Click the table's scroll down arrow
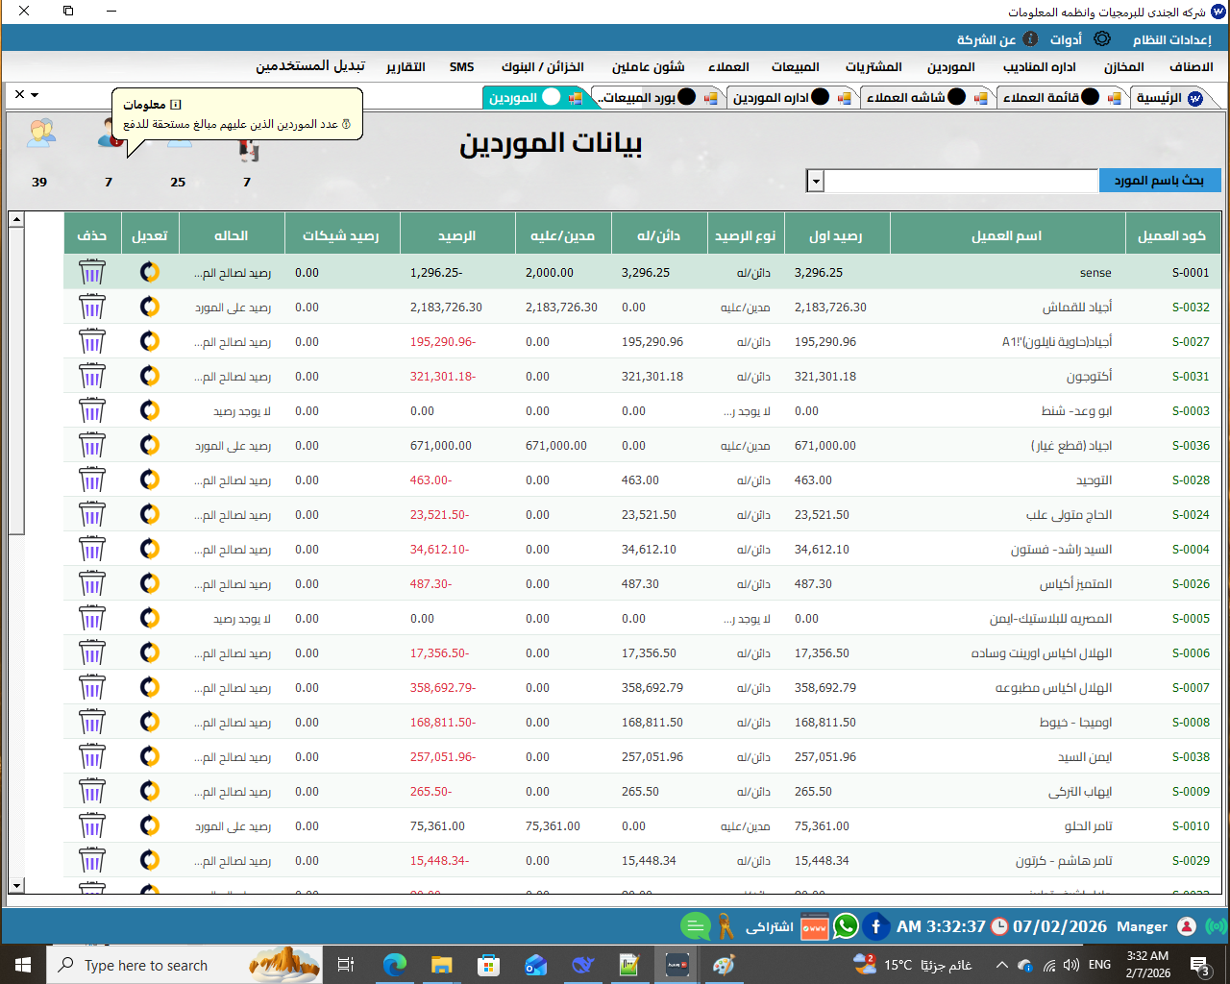This screenshot has width=1230, height=984. (x=16, y=885)
